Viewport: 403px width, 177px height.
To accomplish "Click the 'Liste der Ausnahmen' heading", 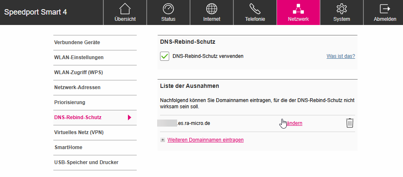I will pos(190,86).
